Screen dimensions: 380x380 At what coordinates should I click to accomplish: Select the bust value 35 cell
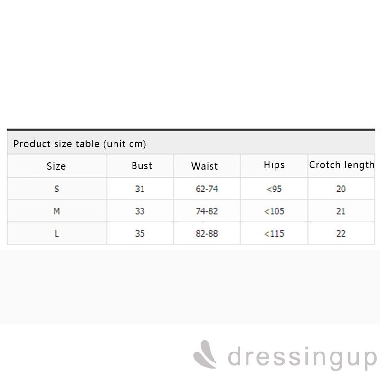click(x=140, y=234)
